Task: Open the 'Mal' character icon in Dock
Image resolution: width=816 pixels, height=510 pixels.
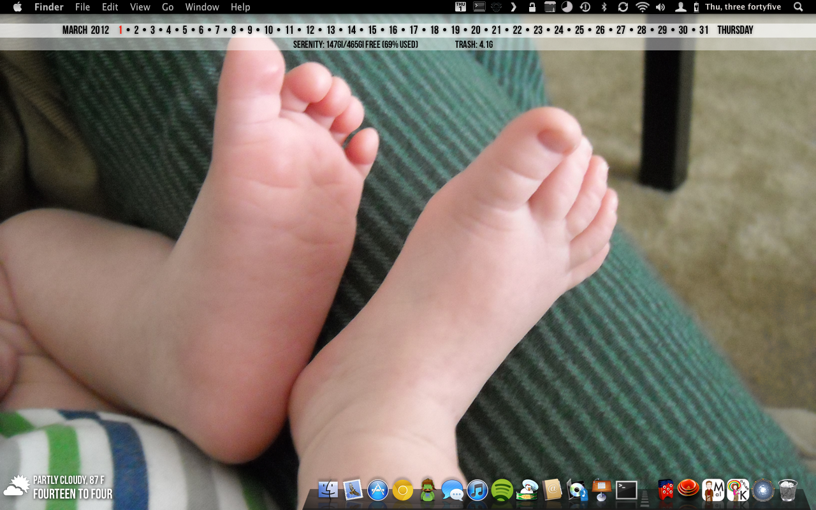Action: [x=713, y=490]
